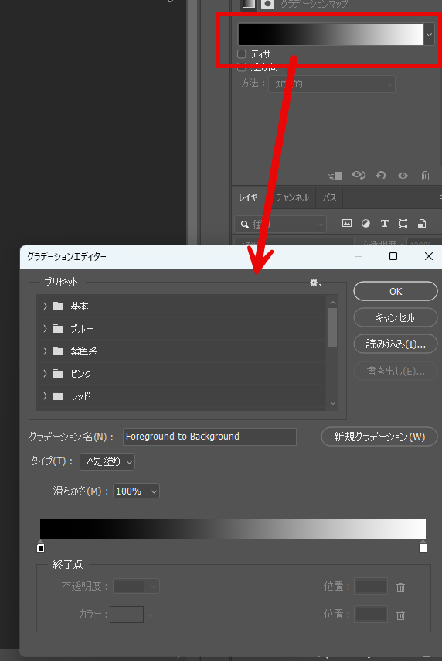Reset adjustment with curved arrow icon
The height and width of the screenshot is (661, 442).
point(381,176)
